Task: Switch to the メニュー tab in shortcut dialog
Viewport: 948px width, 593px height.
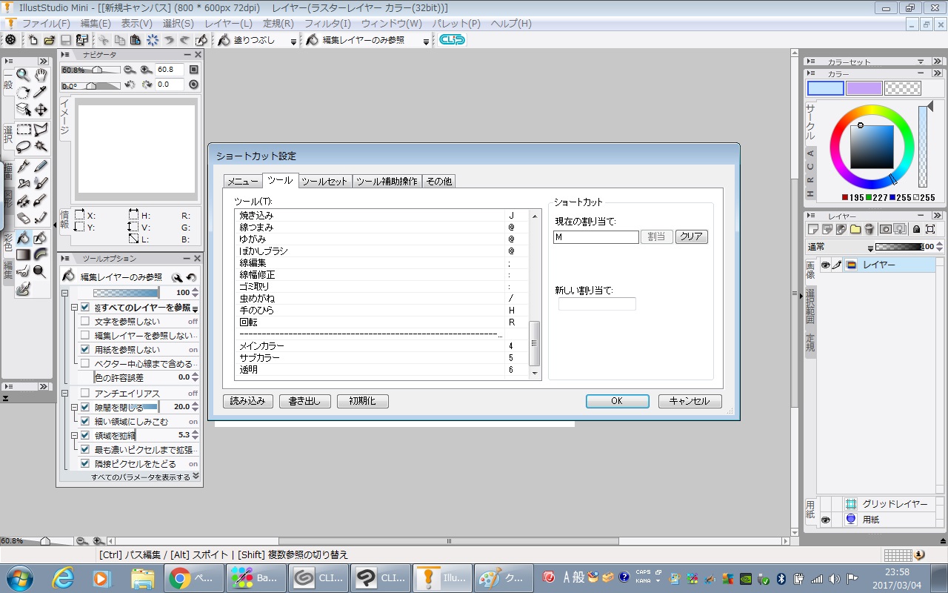Action: click(242, 181)
